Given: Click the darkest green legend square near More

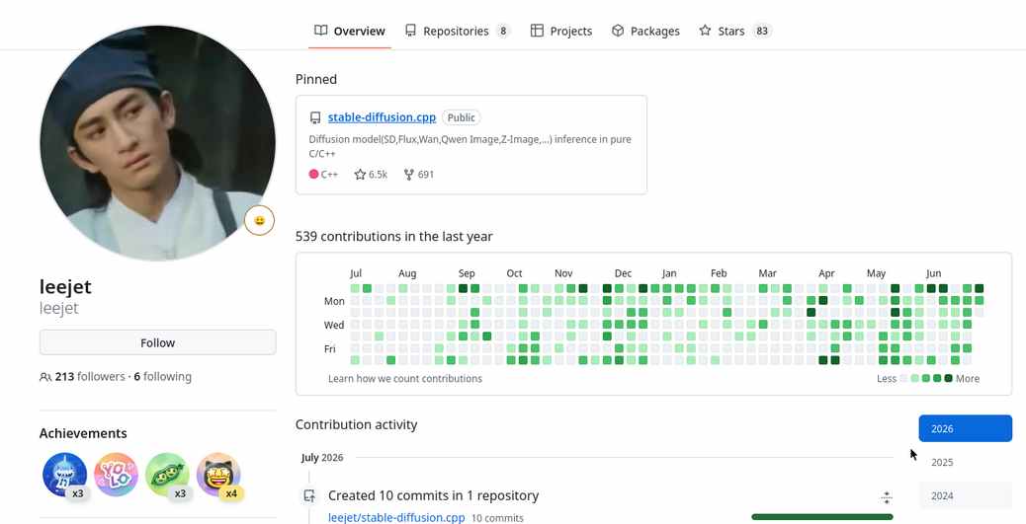Looking at the screenshot, I should (x=948, y=378).
